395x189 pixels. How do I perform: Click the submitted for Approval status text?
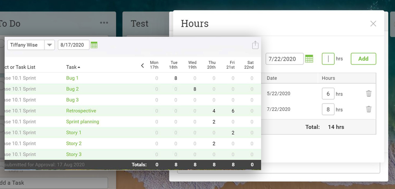[44, 165]
